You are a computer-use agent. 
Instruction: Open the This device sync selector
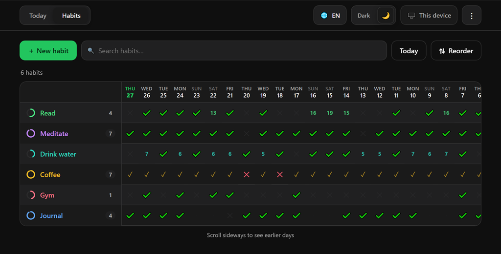429,15
